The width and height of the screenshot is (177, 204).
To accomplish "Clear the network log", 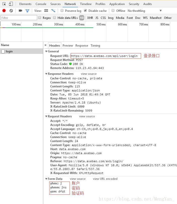I will pyautogui.click(x=11, y=11).
